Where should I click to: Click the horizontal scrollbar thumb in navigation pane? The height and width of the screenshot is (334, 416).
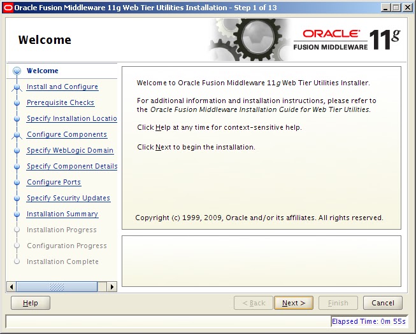pyautogui.click(x=57, y=286)
